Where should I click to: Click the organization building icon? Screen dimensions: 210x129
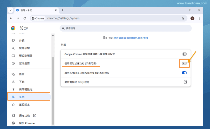(105, 38)
